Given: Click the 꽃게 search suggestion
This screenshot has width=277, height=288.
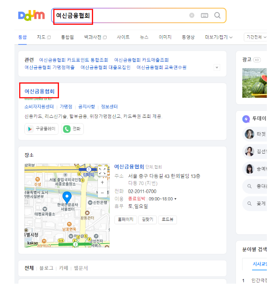Looking at the screenshot, I should (256, 203).
